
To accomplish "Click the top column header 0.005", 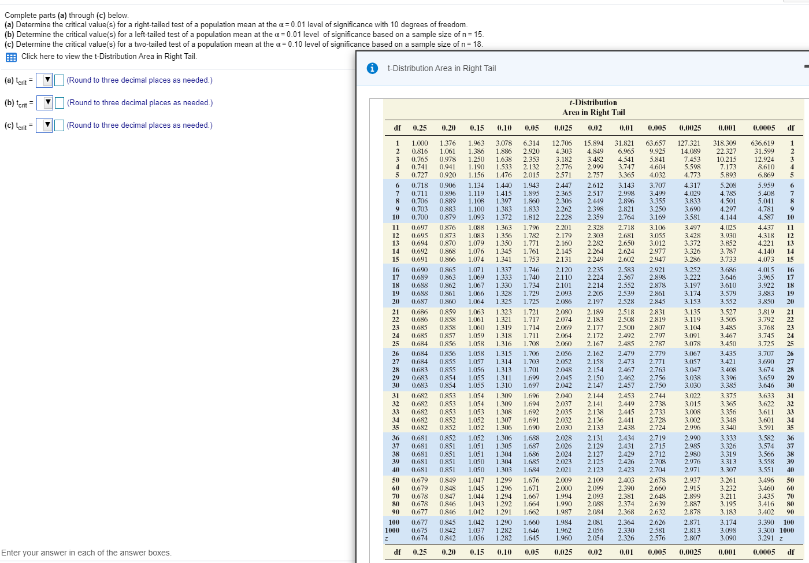I will (657, 128).
